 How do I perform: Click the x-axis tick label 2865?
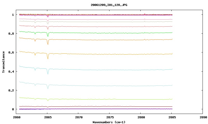pyautogui.click(x=48, y=117)
